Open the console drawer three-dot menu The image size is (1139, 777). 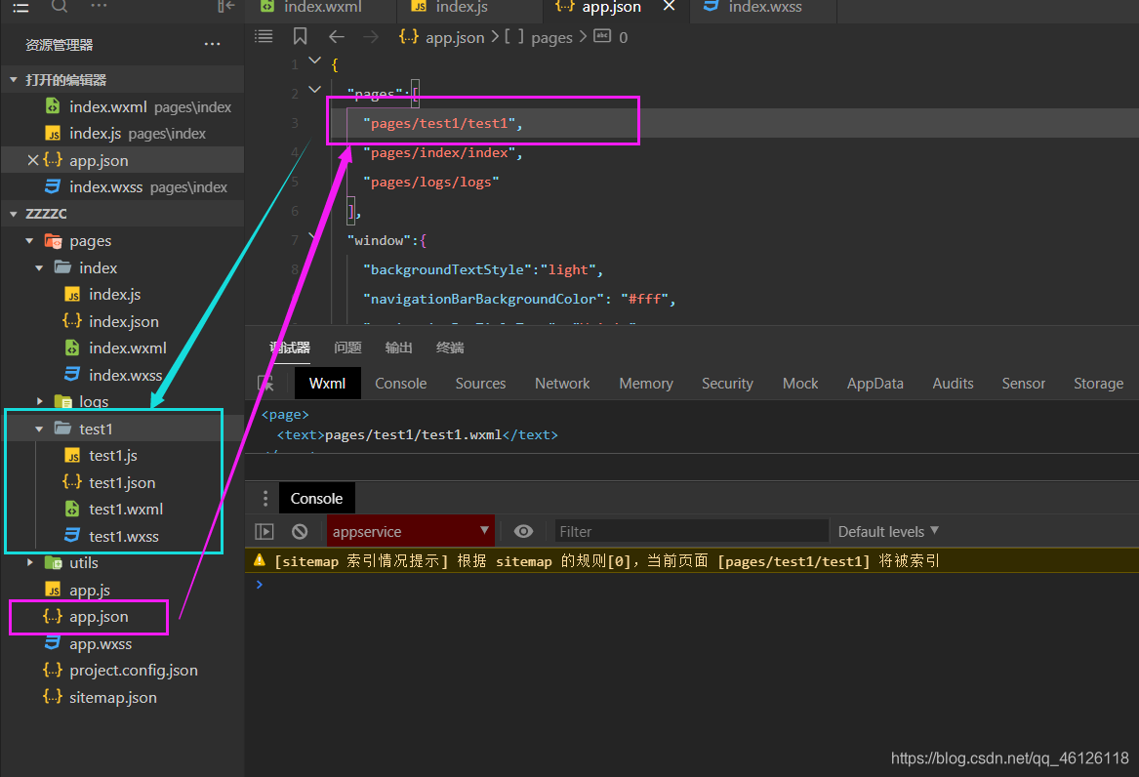pos(265,498)
